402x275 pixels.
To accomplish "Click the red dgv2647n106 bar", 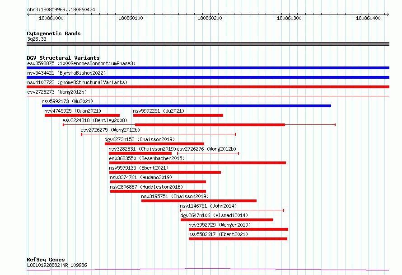I will 227,220.
